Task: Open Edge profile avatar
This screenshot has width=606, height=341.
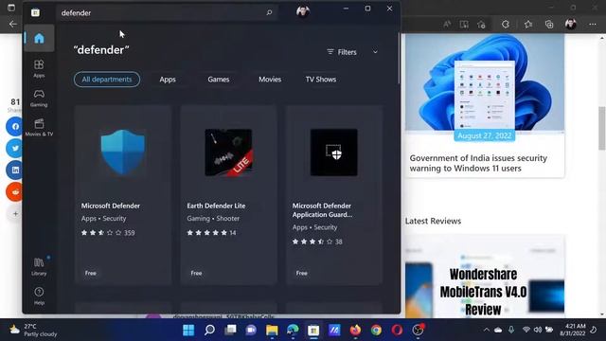Action: (571, 25)
